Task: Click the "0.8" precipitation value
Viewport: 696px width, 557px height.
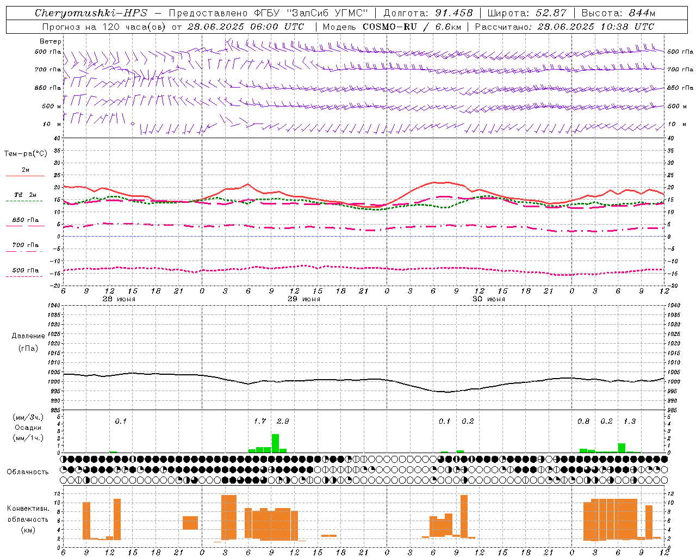Action: tap(583, 421)
